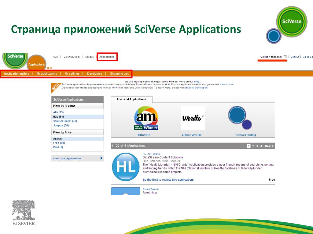313x234 pixels.
Task: Click the Expert Search app thumbnail
Action: tap(126, 191)
